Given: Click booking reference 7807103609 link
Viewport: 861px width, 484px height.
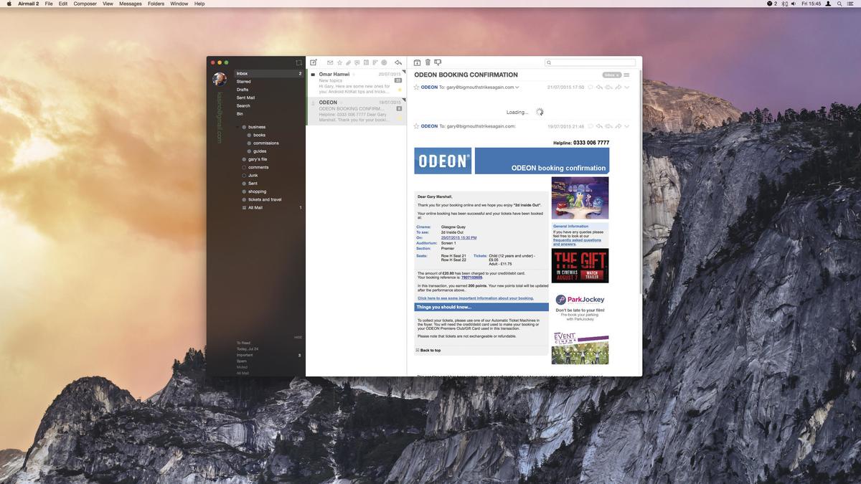Looking at the screenshot, I should pyautogui.click(x=471, y=277).
